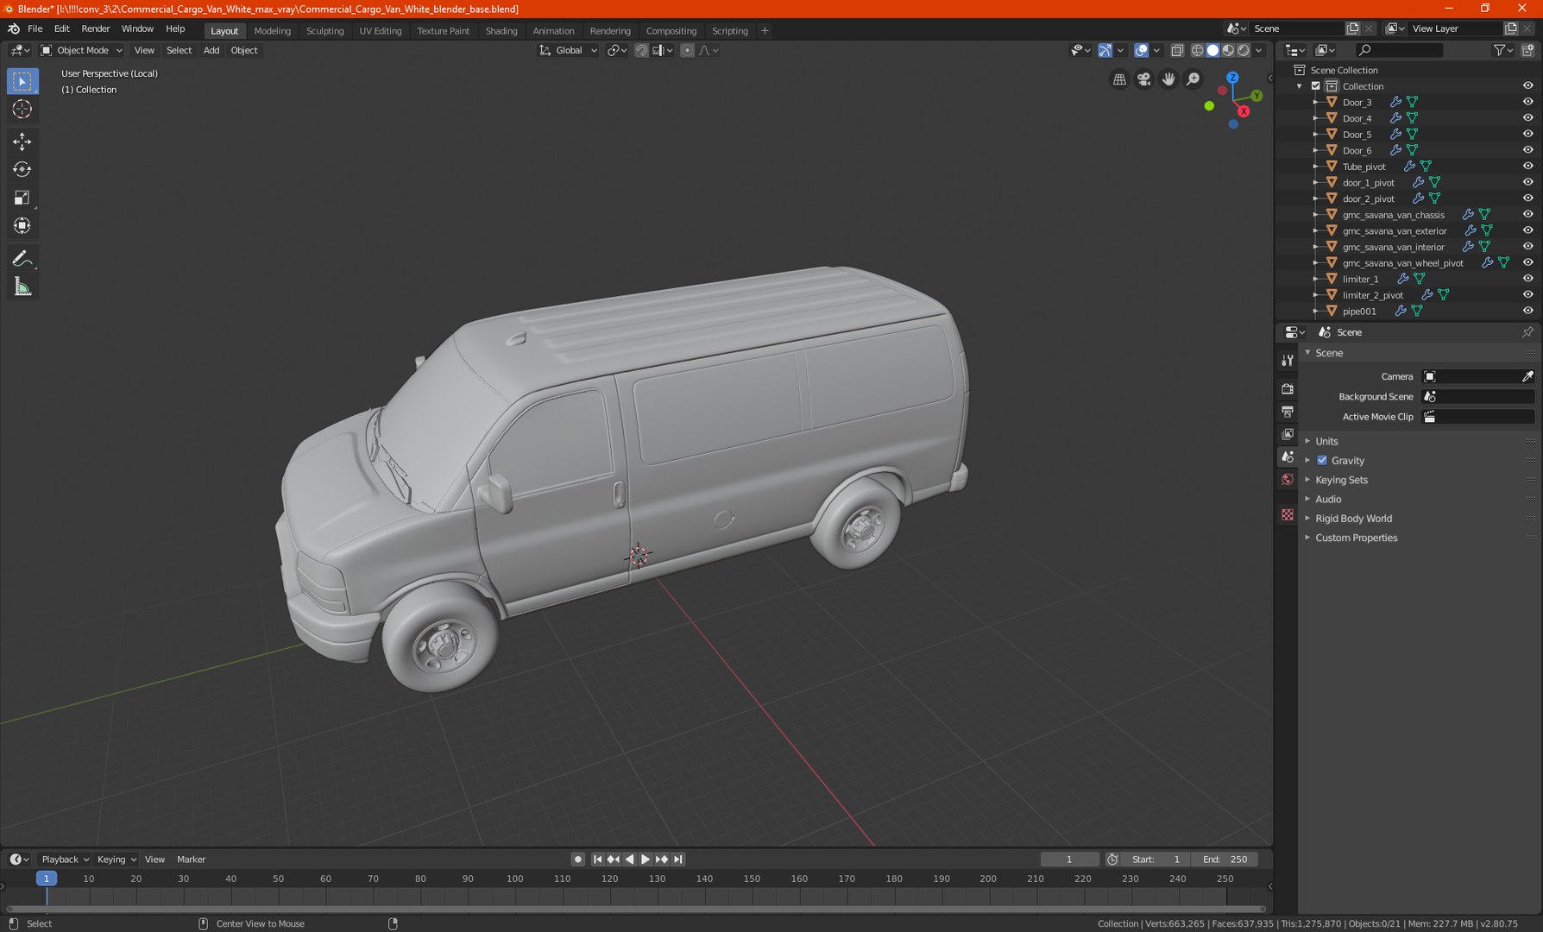Click the modifier wrench icon on Door_3

(1395, 102)
